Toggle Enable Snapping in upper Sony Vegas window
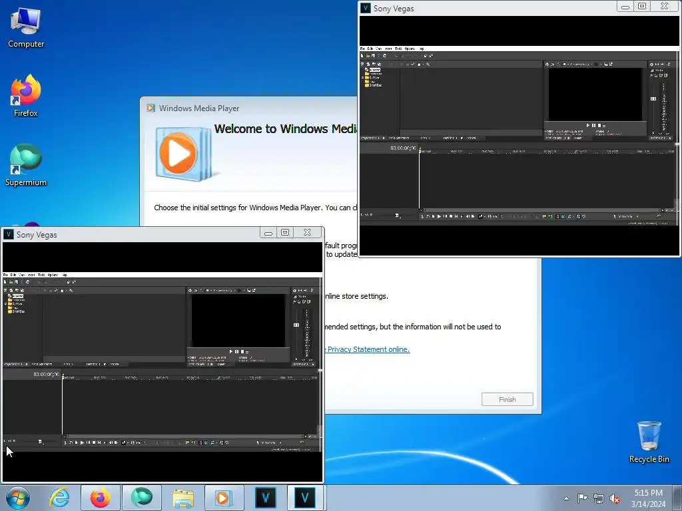The width and height of the screenshot is (682, 511). tap(557, 217)
